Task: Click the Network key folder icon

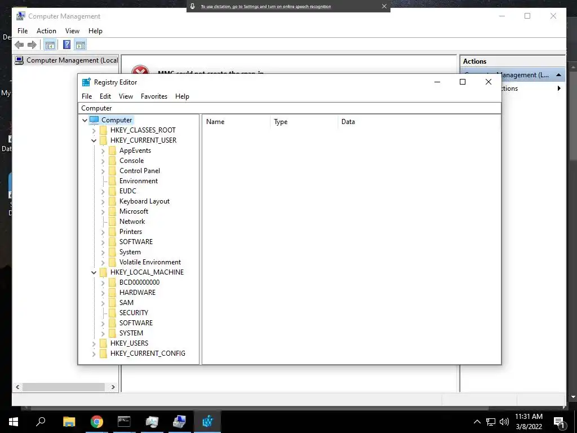Action: click(112, 222)
